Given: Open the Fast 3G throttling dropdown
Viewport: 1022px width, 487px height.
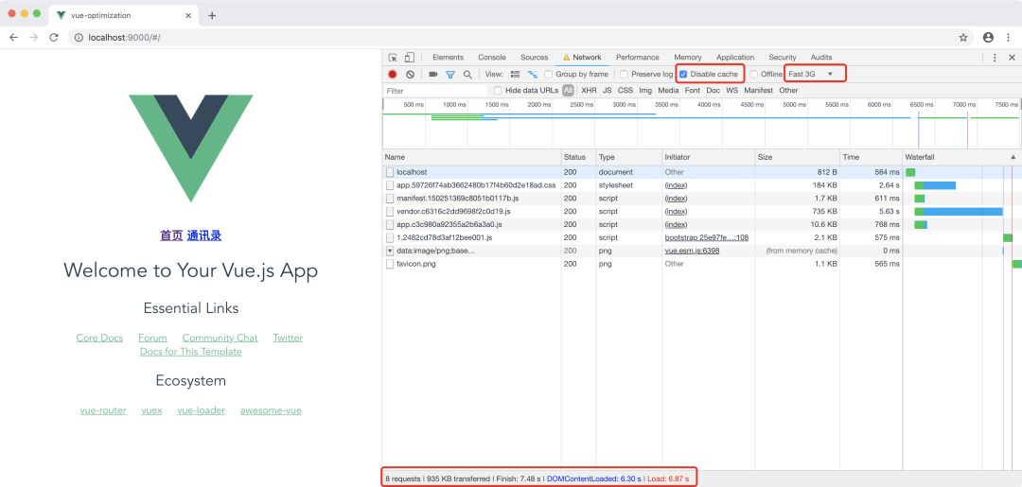Looking at the screenshot, I should point(813,74).
